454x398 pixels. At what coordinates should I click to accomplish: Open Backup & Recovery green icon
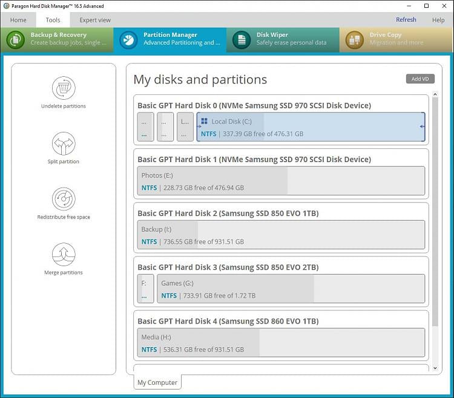coord(16,40)
